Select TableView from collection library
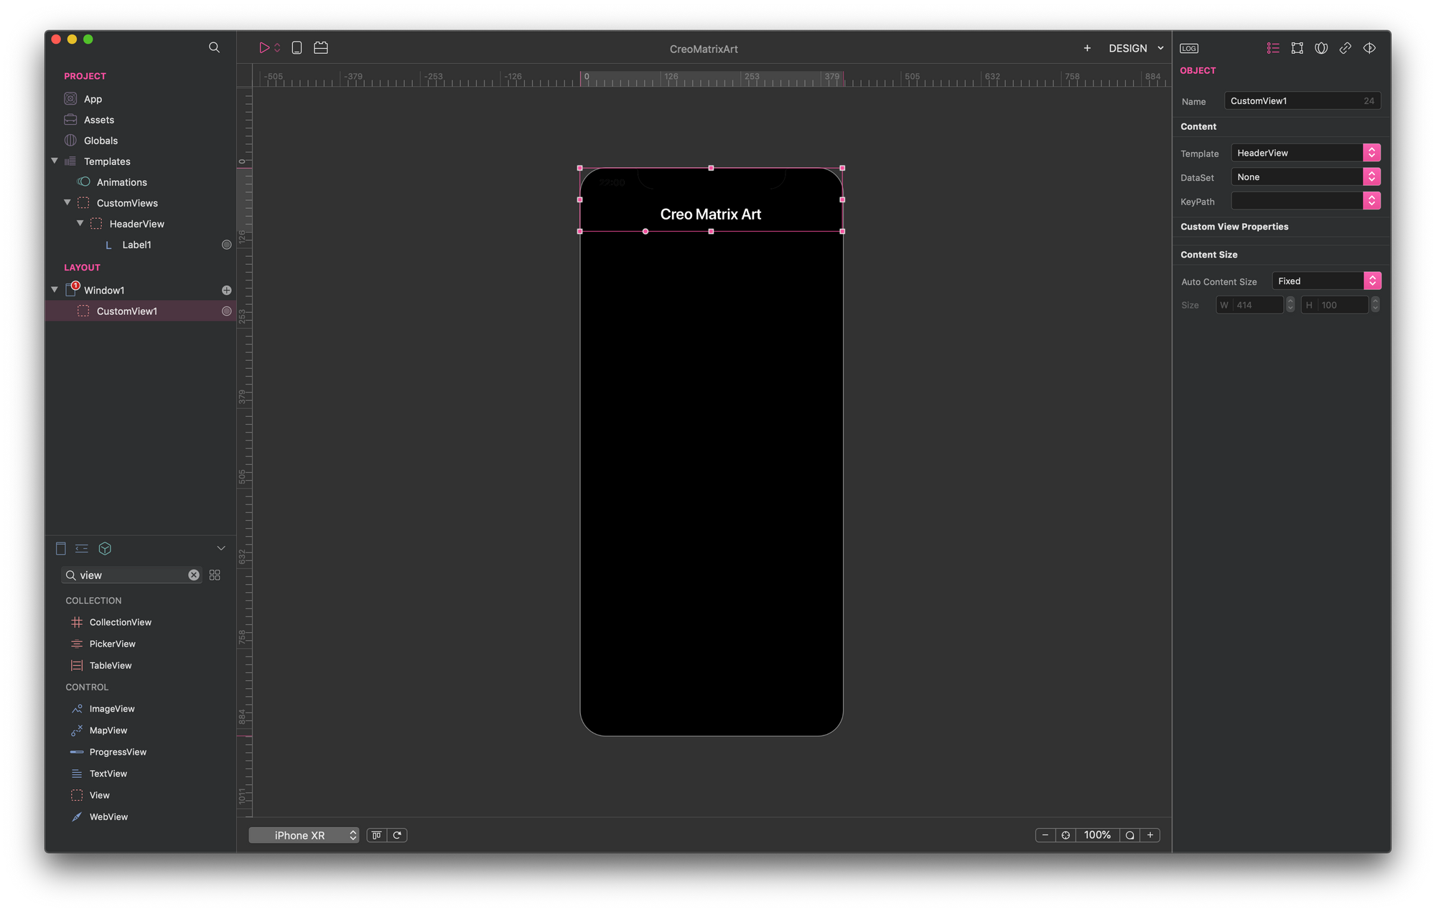 [x=111, y=665]
